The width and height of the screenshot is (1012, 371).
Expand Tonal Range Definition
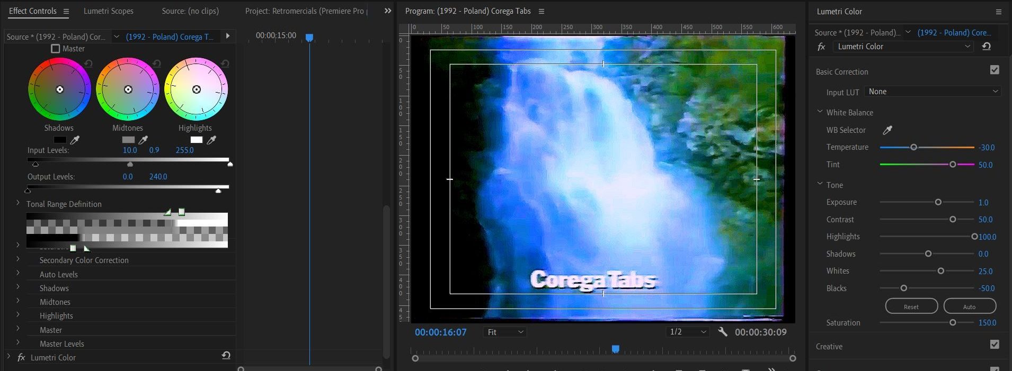point(17,203)
